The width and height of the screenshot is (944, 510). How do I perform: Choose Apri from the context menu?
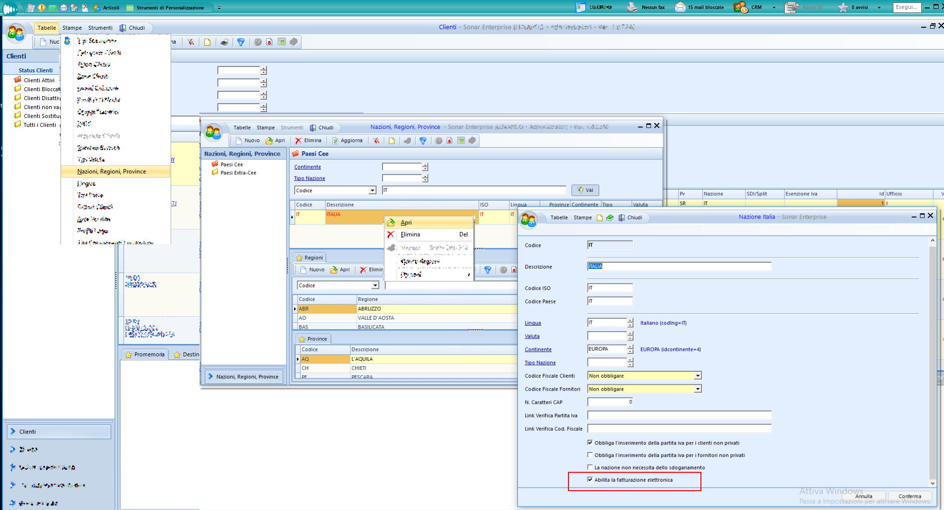(406, 223)
